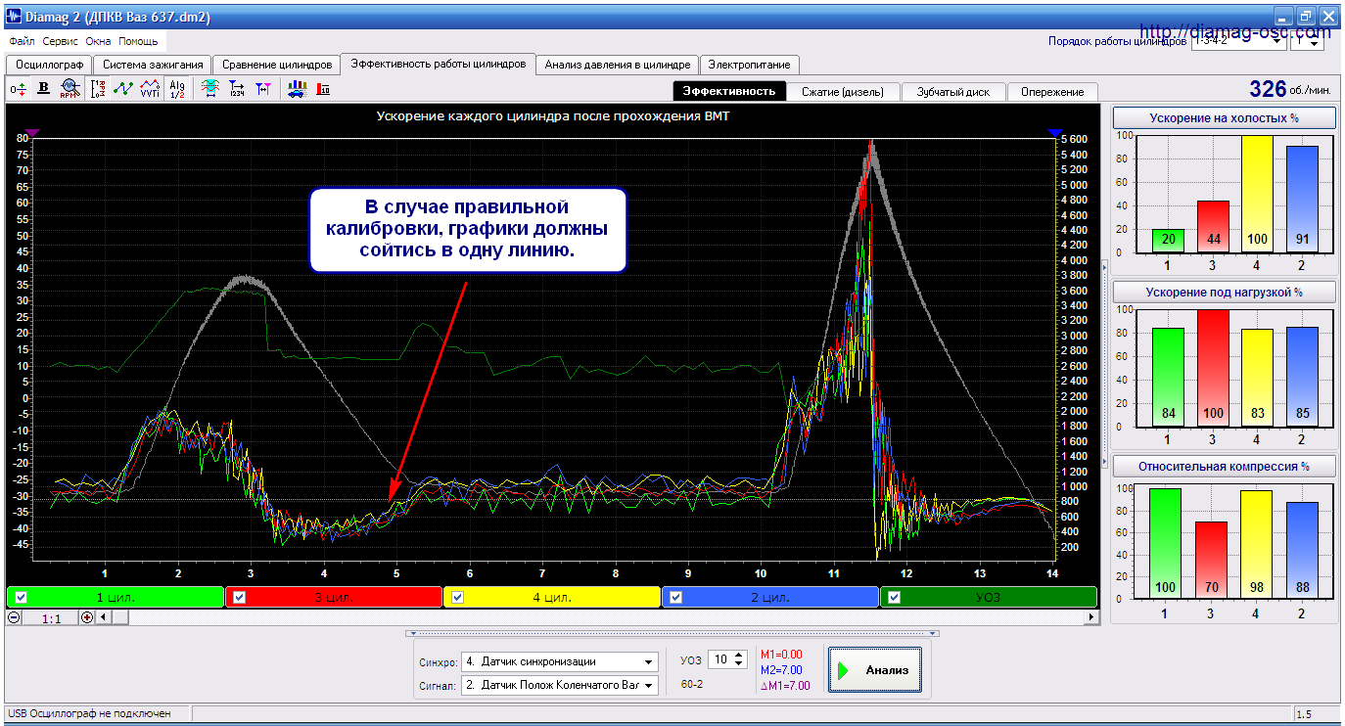Click the marker-to-1234 cylinder order icon
This screenshot has height=726, width=1345.
coord(236,89)
